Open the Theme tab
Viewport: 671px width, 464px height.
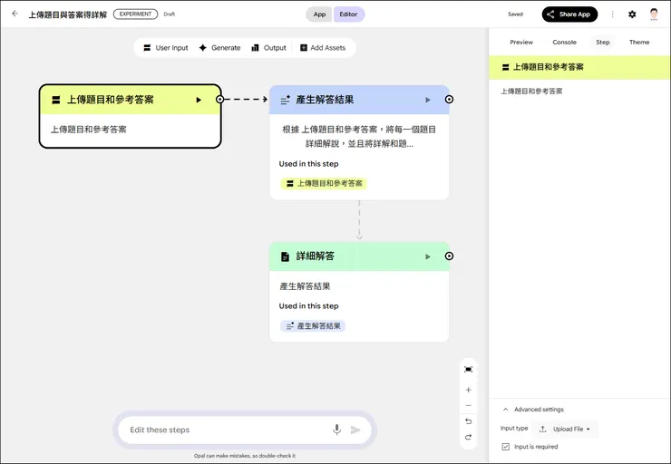point(639,42)
